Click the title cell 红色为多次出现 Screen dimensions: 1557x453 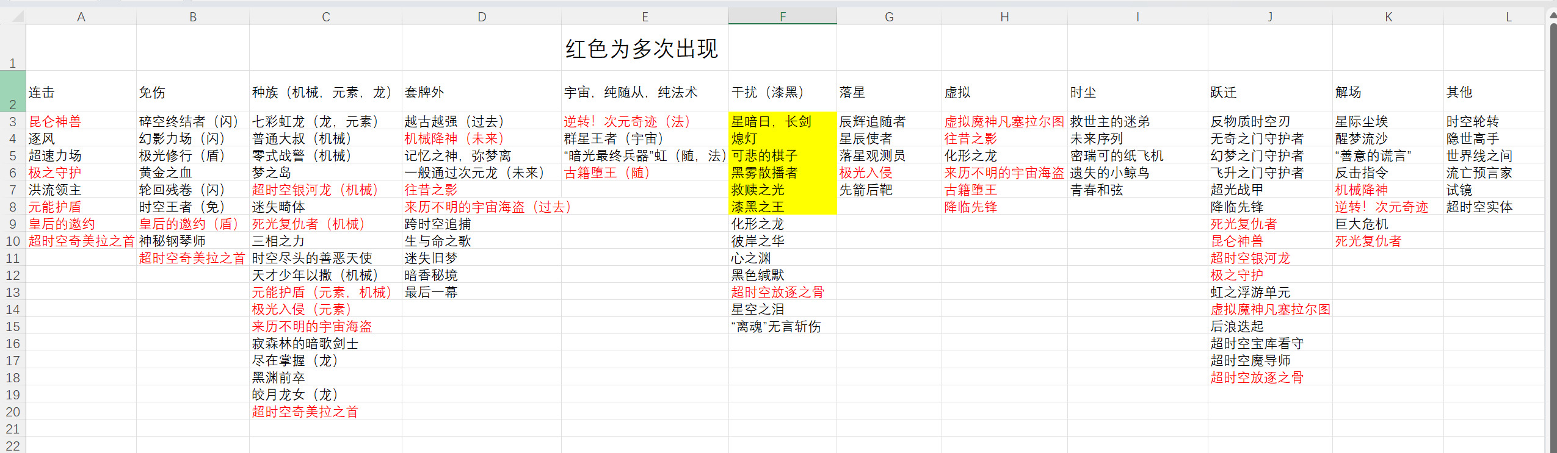pos(644,49)
